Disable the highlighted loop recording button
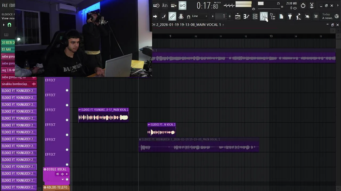This screenshot has height=191, width=341. tap(182, 5)
